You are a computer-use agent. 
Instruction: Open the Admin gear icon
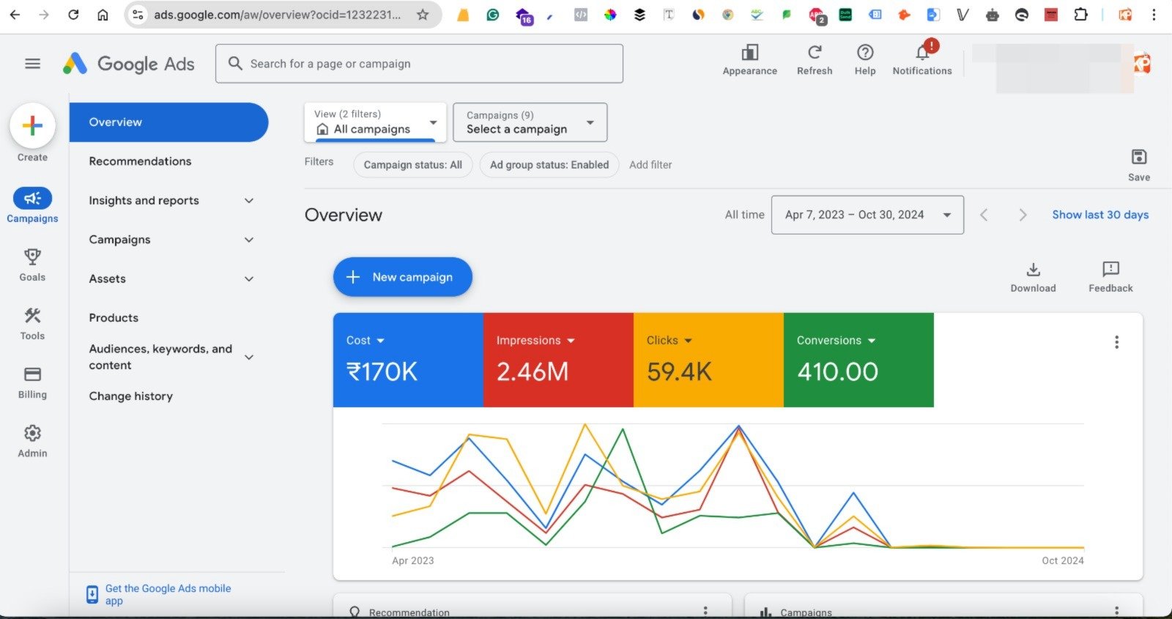32,434
